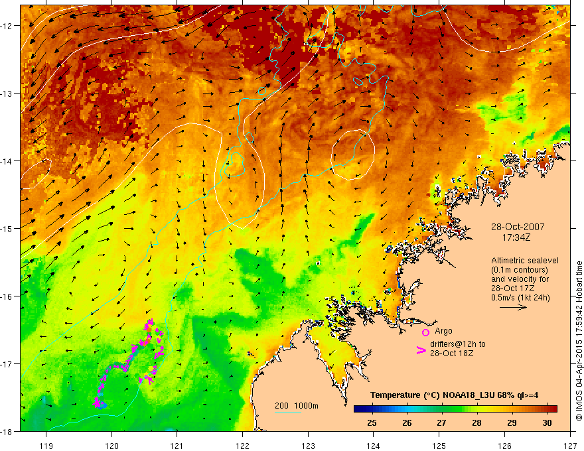Click longitude axis label 125
This screenshot has height=451, width=584.
tap(439, 446)
